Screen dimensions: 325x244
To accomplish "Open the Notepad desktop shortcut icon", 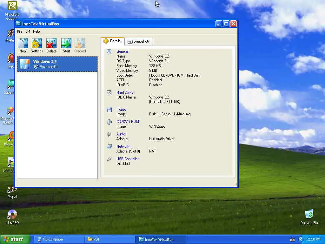I will point(10,162).
